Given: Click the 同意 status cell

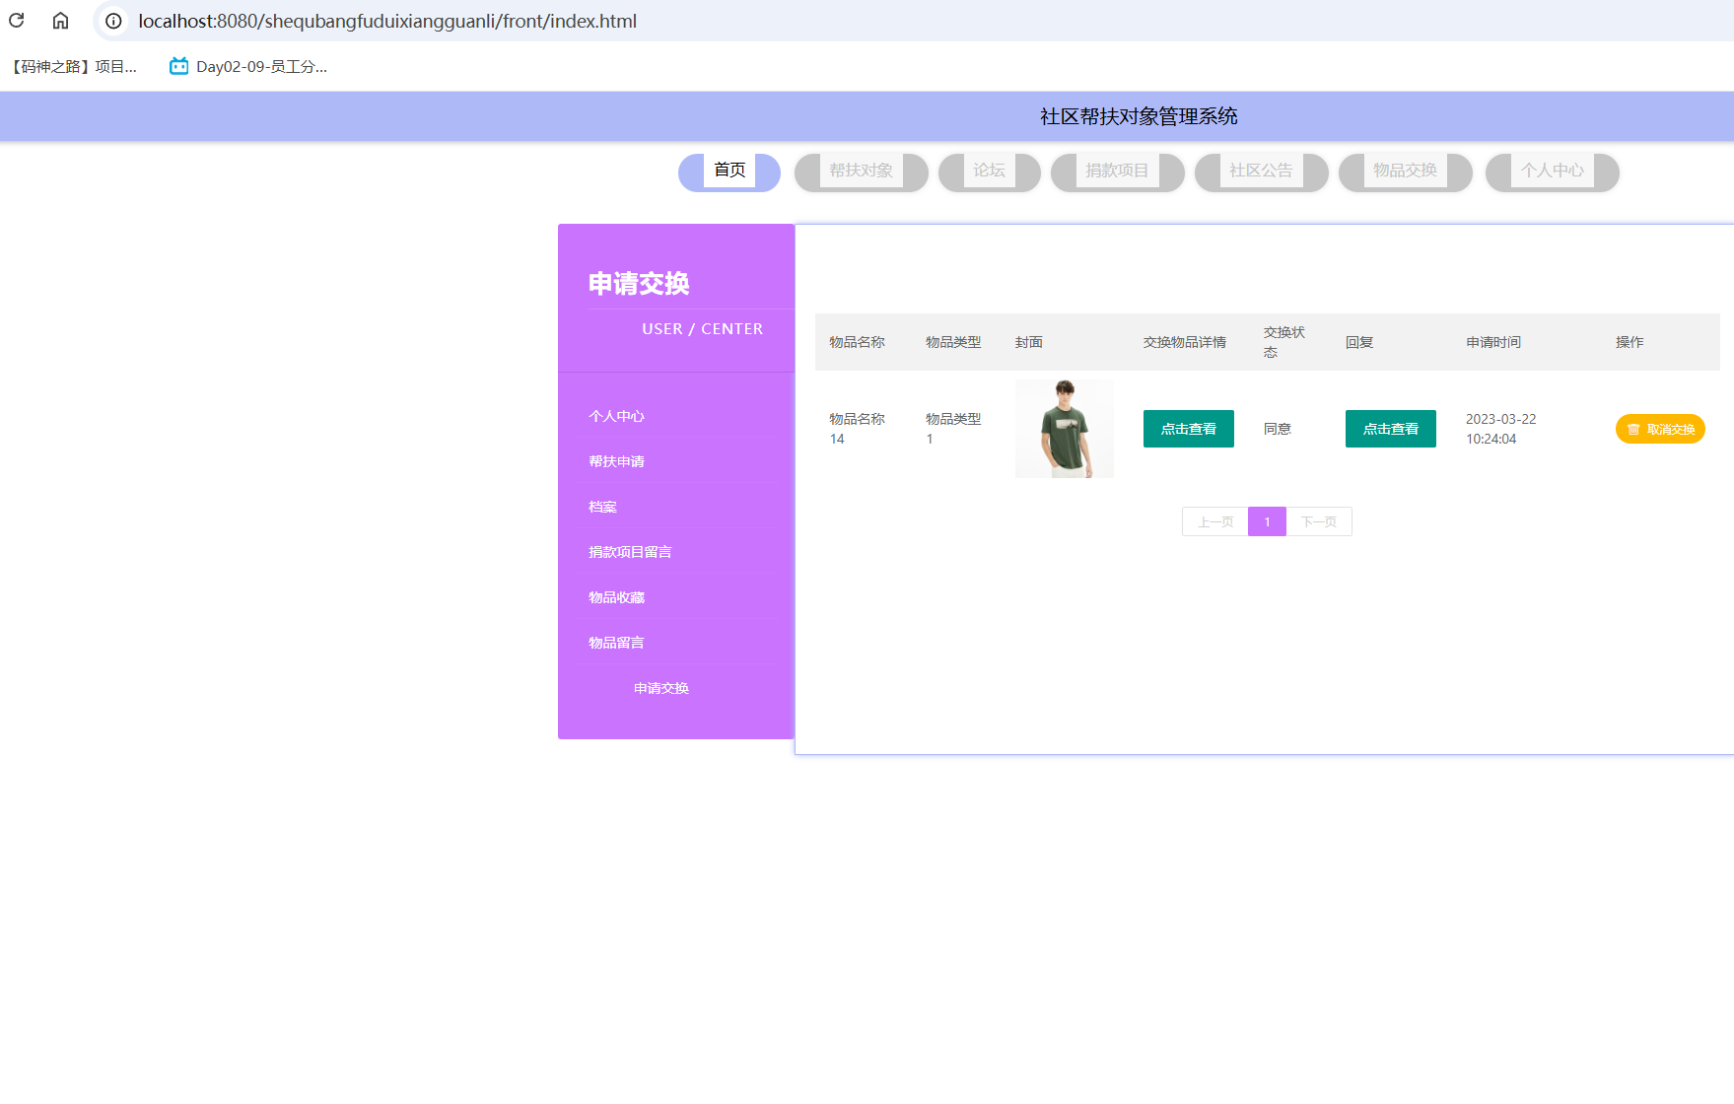Looking at the screenshot, I should (x=1278, y=429).
